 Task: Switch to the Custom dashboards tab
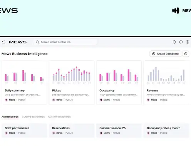59,117
